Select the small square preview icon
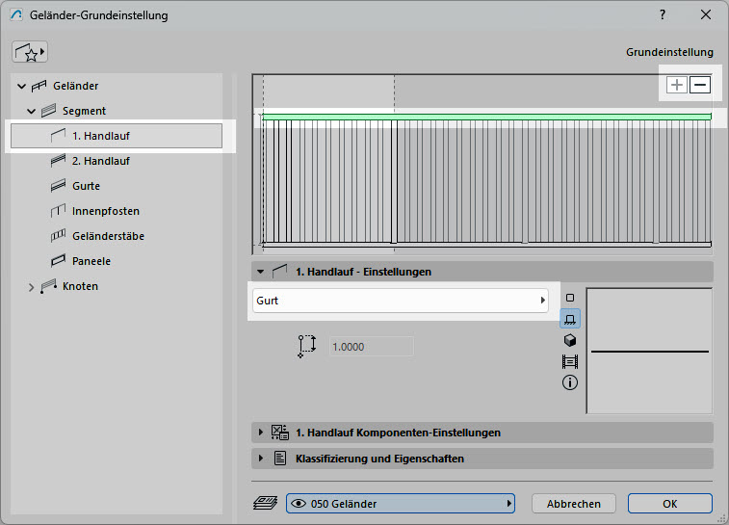 pyautogui.click(x=569, y=298)
